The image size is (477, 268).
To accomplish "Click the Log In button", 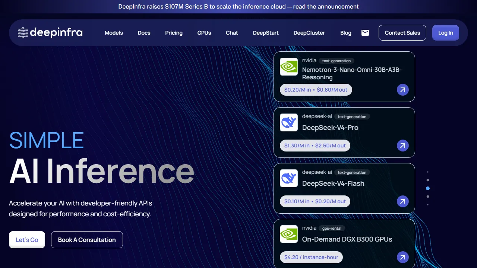I will click(x=446, y=33).
